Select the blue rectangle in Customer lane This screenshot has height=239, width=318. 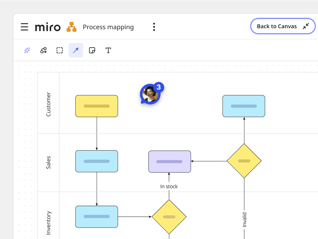tap(244, 106)
